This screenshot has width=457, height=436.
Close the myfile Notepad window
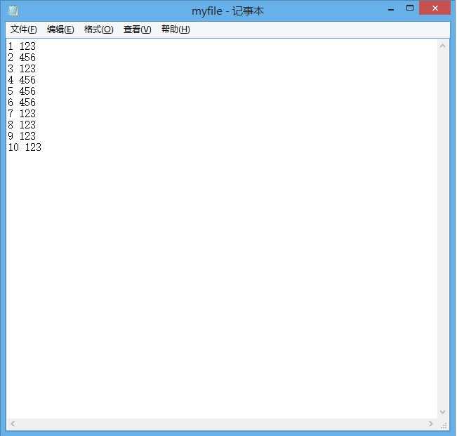click(x=435, y=8)
